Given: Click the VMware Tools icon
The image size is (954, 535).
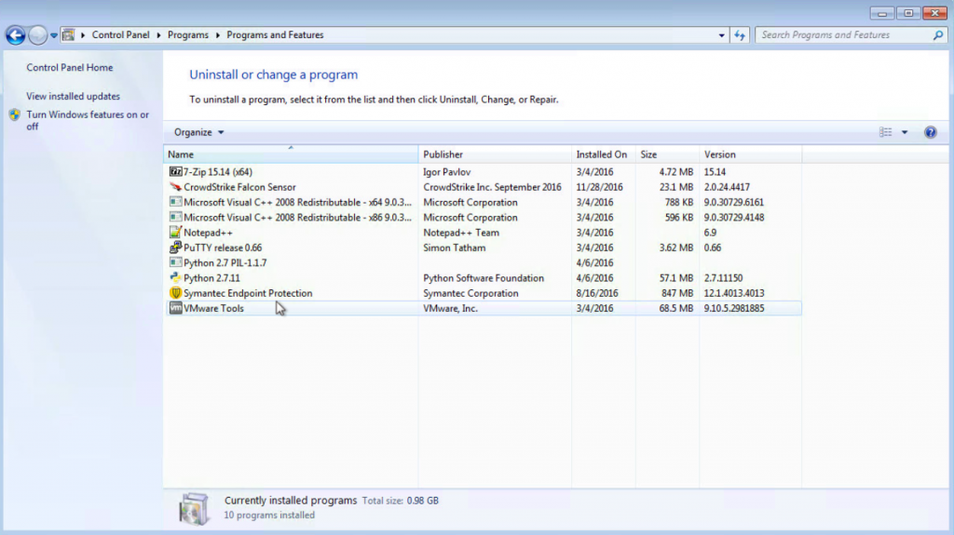Looking at the screenshot, I should pos(175,308).
